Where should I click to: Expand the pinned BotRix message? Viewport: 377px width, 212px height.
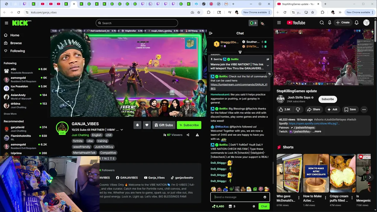click(x=268, y=65)
